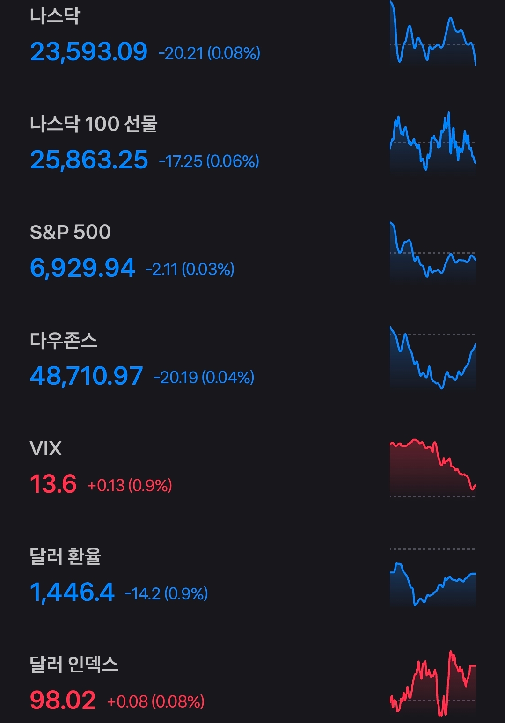Viewport: 505px width, 723px height.
Task: Click the 25,863.25 futures price
Action: coord(89,160)
